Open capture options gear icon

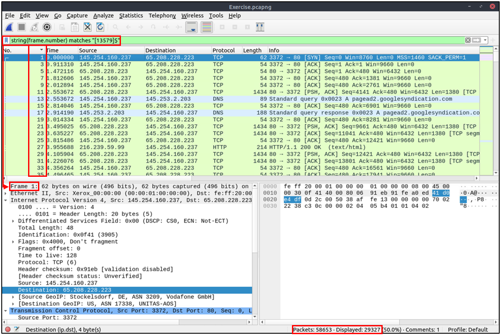tap(47, 27)
